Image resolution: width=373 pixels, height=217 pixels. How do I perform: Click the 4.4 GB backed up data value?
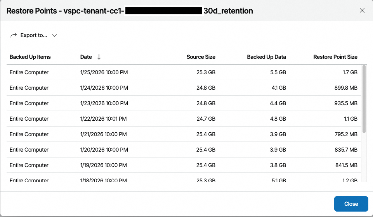click(278, 103)
